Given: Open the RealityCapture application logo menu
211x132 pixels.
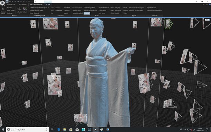Looking at the screenshot, I should [2, 3].
